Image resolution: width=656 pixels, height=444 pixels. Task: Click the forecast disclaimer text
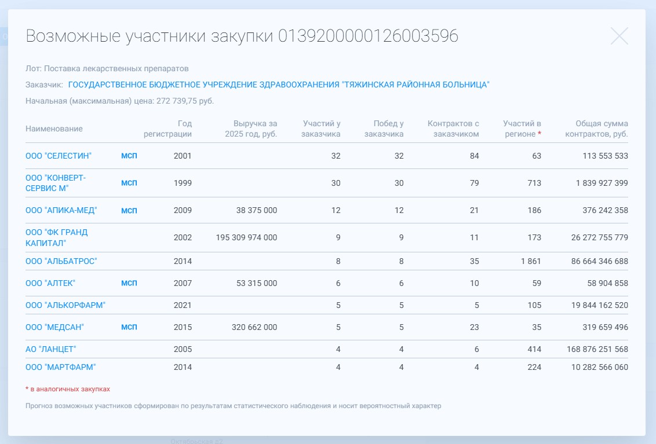[x=233, y=406]
